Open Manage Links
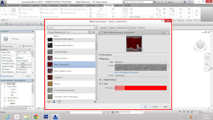The image size is (213, 120). [158, 13]
